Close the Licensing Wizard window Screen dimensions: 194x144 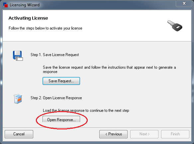tap(184, 3)
